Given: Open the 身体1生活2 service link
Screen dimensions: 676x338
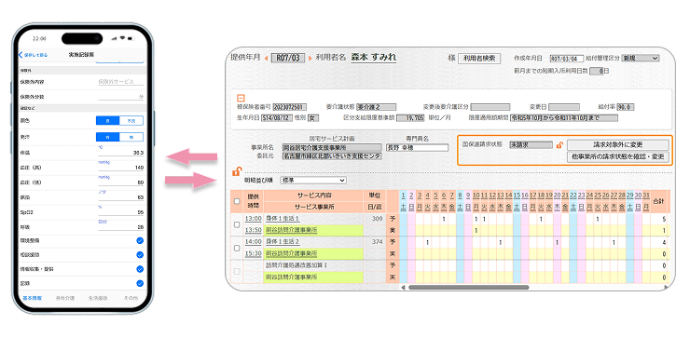Looking at the screenshot, I should [x=283, y=242].
